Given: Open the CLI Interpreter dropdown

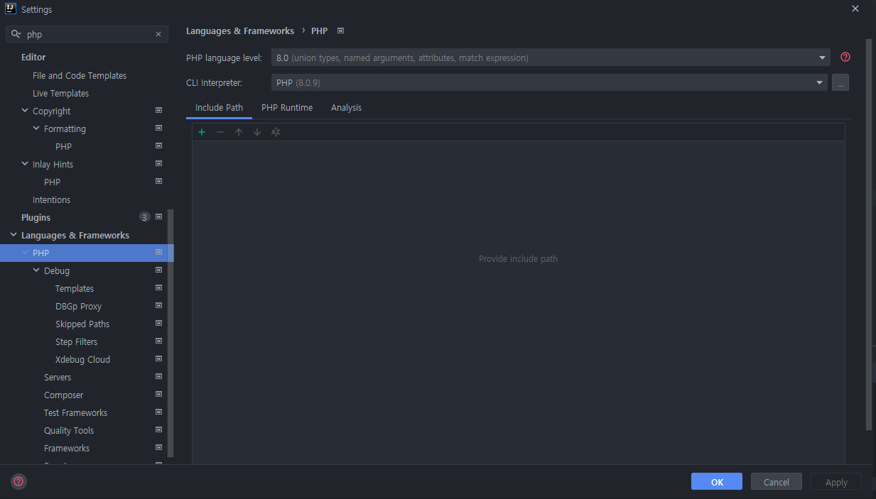Looking at the screenshot, I should 549,83.
